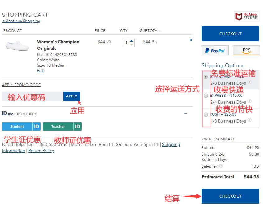Image resolution: width=274 pixels, height=210 pixels.
Task: Select Express $15.00 shipping option
Action: tap(206, 96)
